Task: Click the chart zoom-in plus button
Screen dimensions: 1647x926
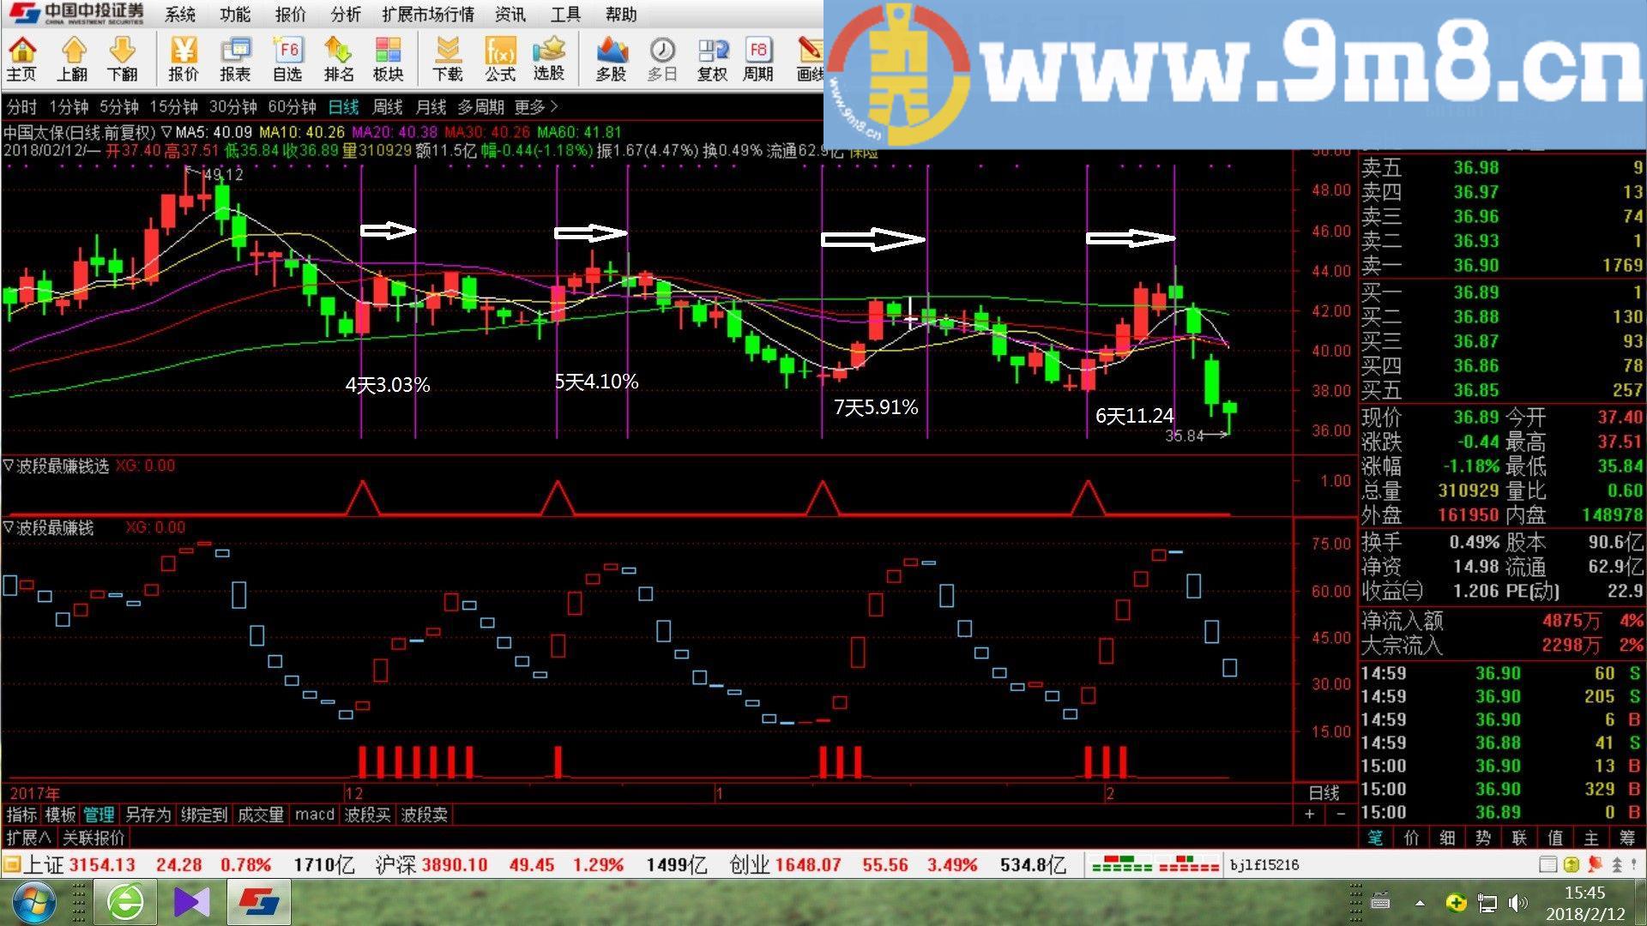Action: pos(1310,815)
